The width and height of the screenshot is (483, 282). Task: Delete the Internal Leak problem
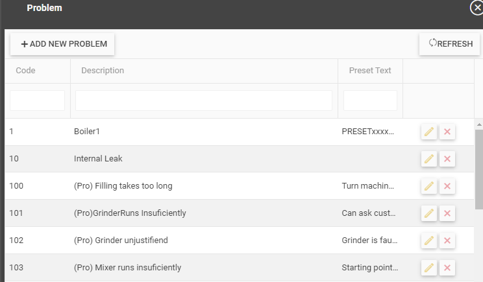tap(447, 159)
